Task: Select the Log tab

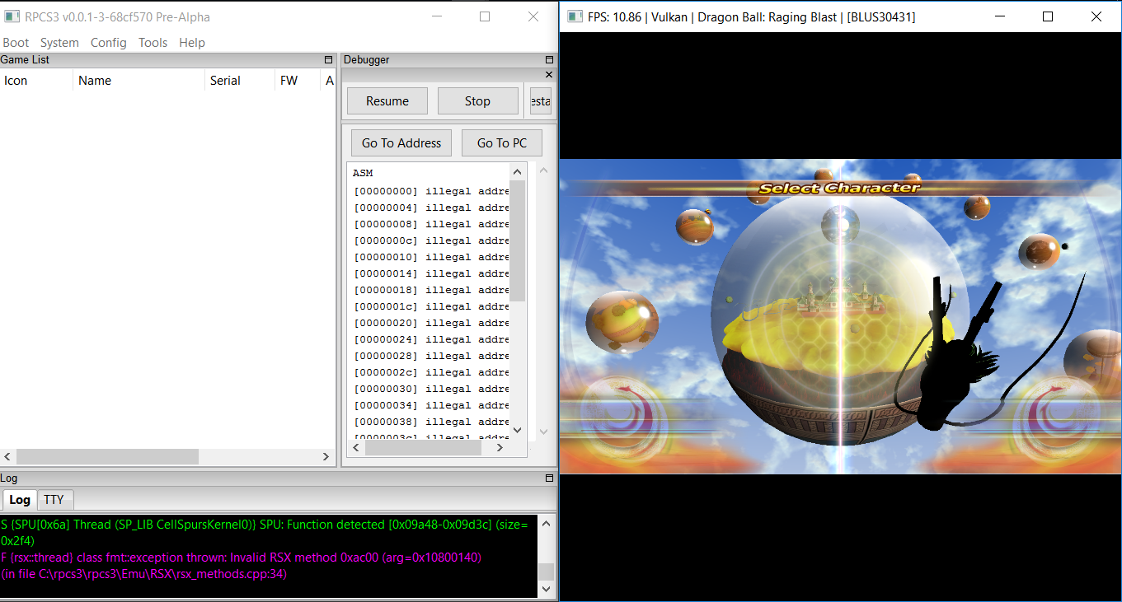Action: tap(19, 499)
